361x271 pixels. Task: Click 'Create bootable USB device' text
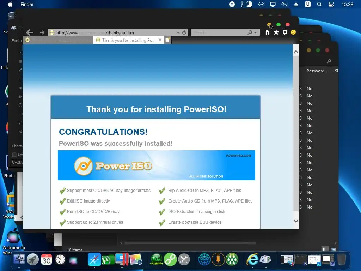pos(195,222)
